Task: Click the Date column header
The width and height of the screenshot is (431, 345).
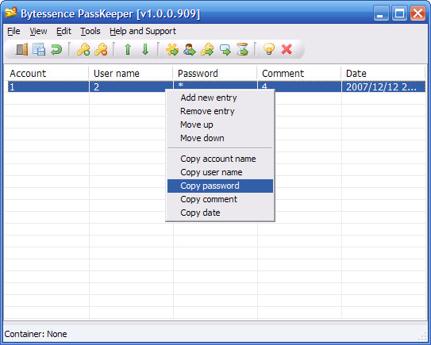Action: point(383,73)
